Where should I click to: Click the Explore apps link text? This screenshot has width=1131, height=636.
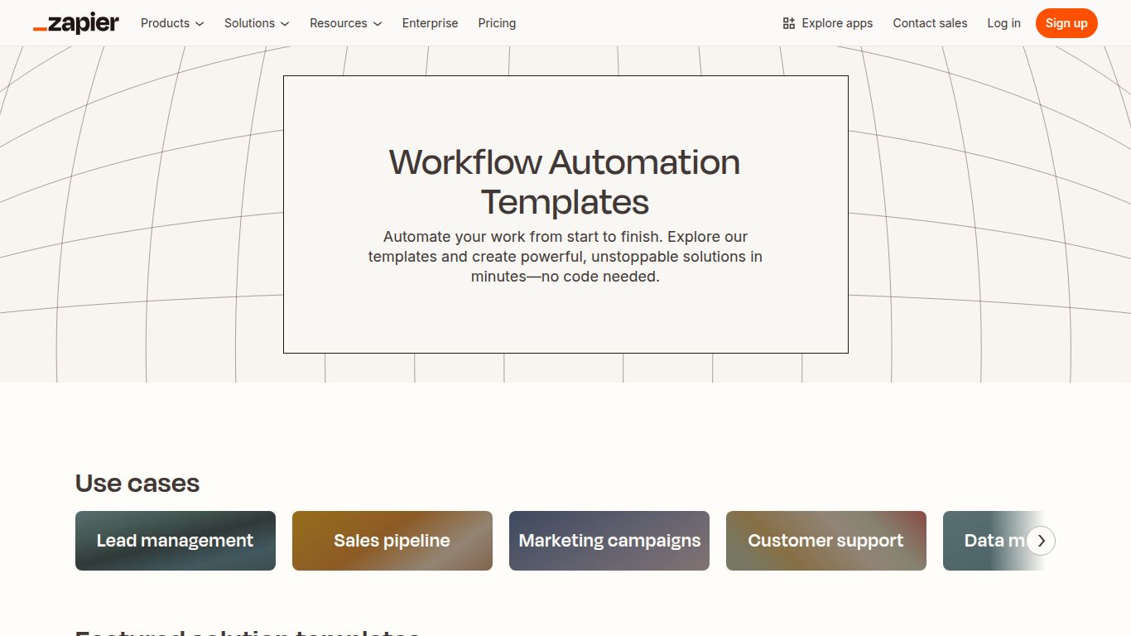[837, 23]
